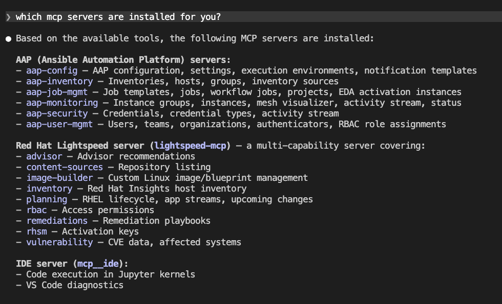The height and width of the screenshot is (304, 502).
Task: Click 'Red Hat Lightspeed server' heading text
Action: pos(80,146)
